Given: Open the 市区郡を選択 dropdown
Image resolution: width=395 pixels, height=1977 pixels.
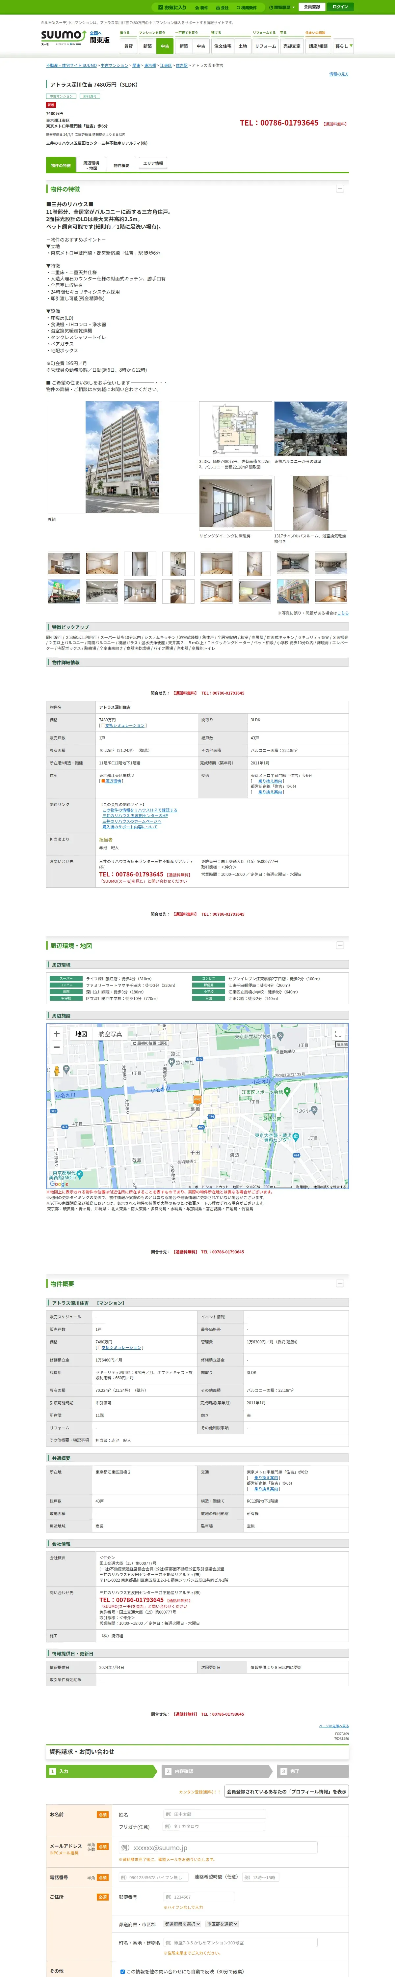Looking at the screenshot, I should (x=222, y=1924).
